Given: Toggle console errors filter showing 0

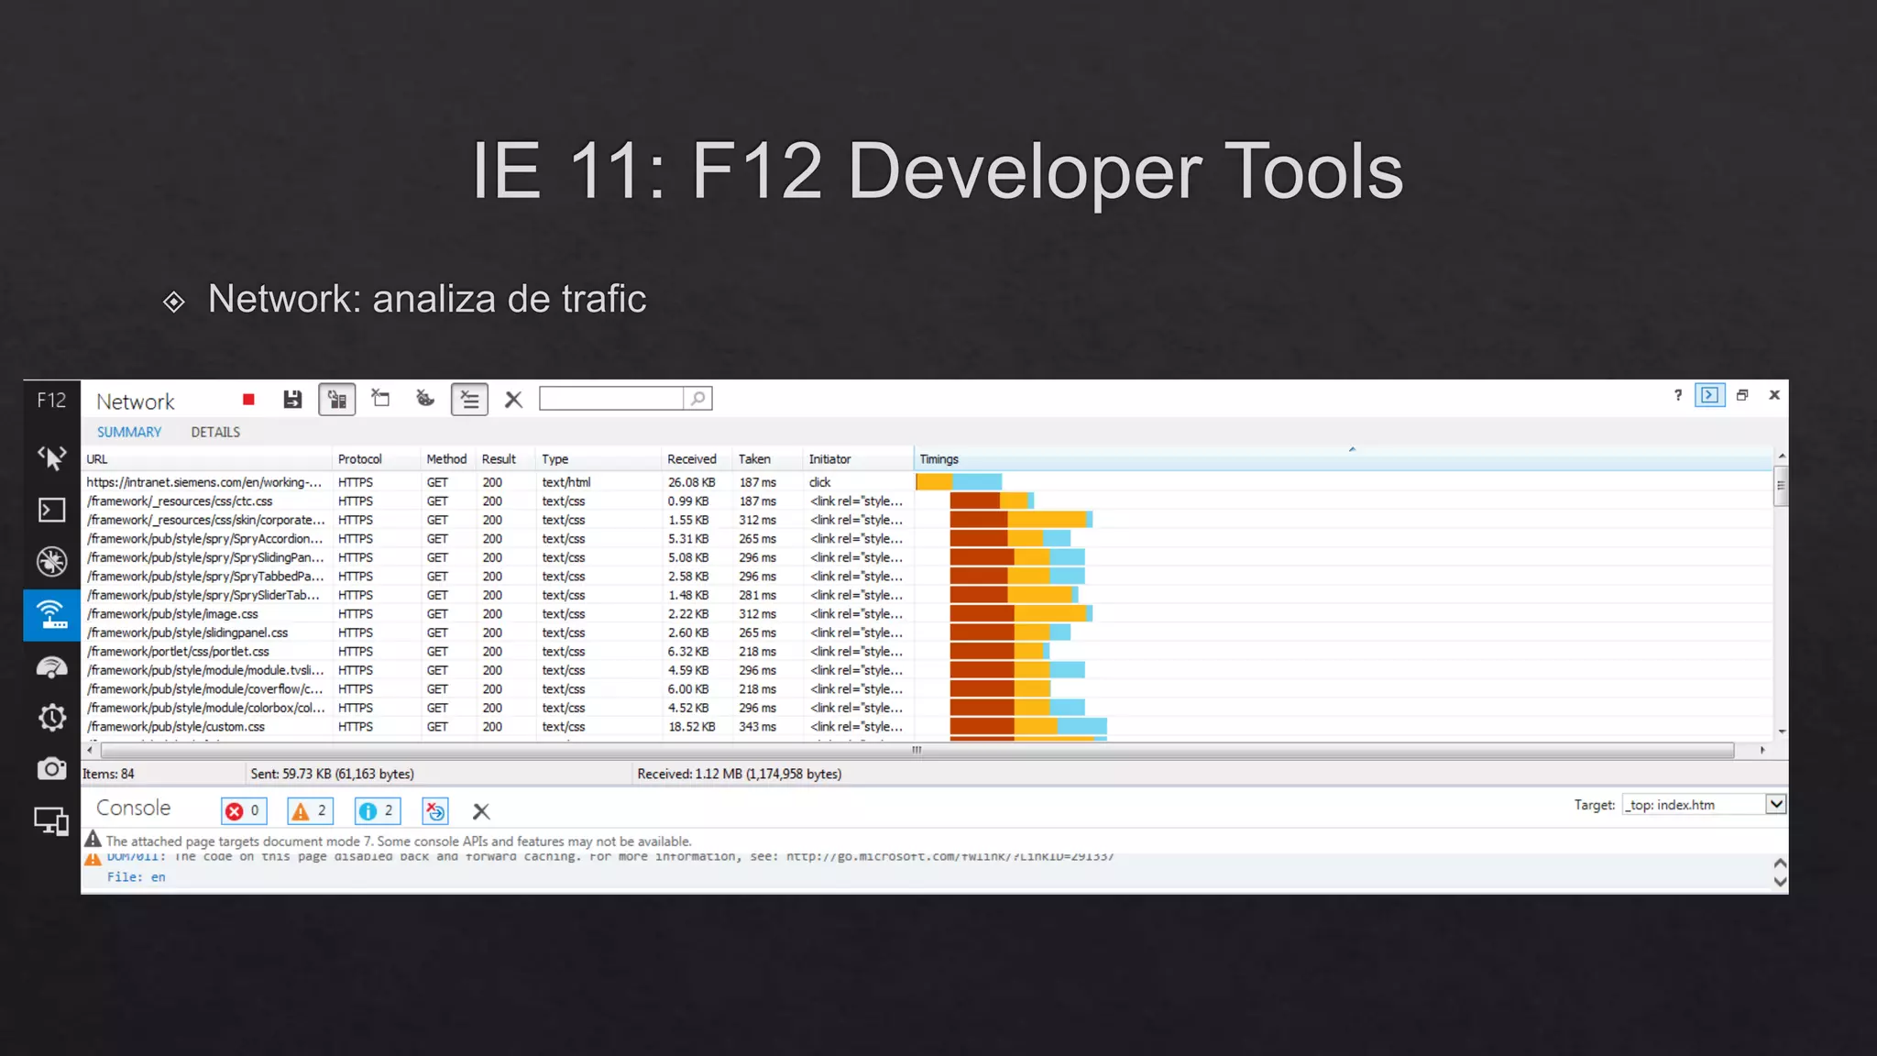Looking at the screenshot, I should [x=244, y=811].
